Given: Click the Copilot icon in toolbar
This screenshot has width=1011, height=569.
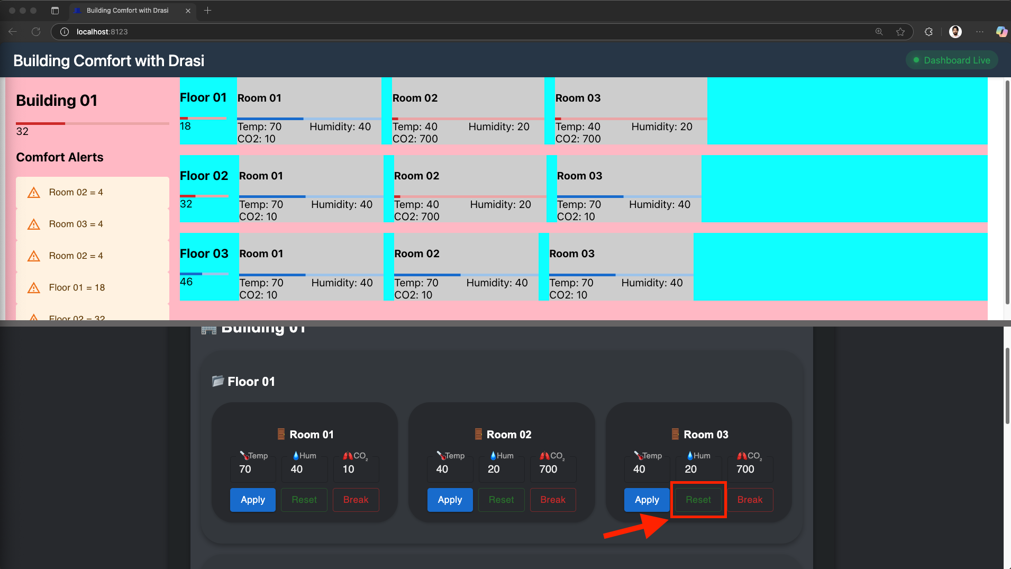Looking at the screenshot, I should click(x=1001, y=32).
